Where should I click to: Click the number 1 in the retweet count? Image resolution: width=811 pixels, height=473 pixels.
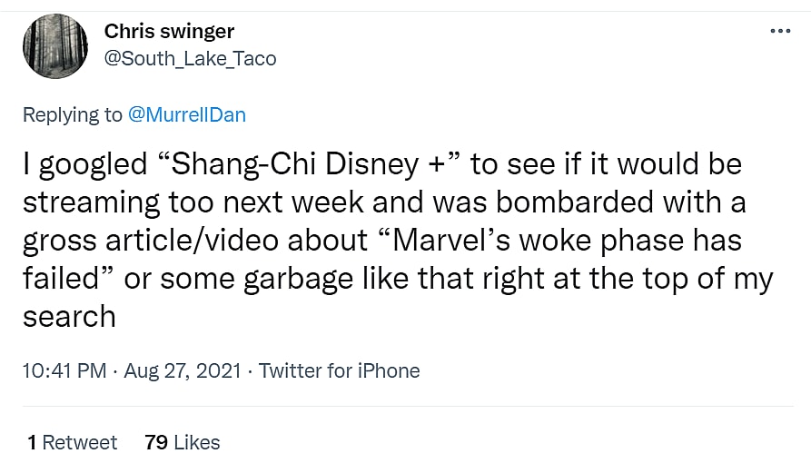pos(32,442)
